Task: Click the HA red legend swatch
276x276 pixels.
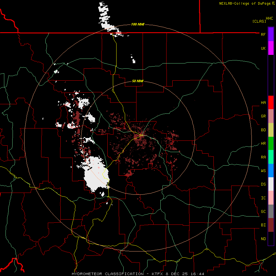Action: 271,102
